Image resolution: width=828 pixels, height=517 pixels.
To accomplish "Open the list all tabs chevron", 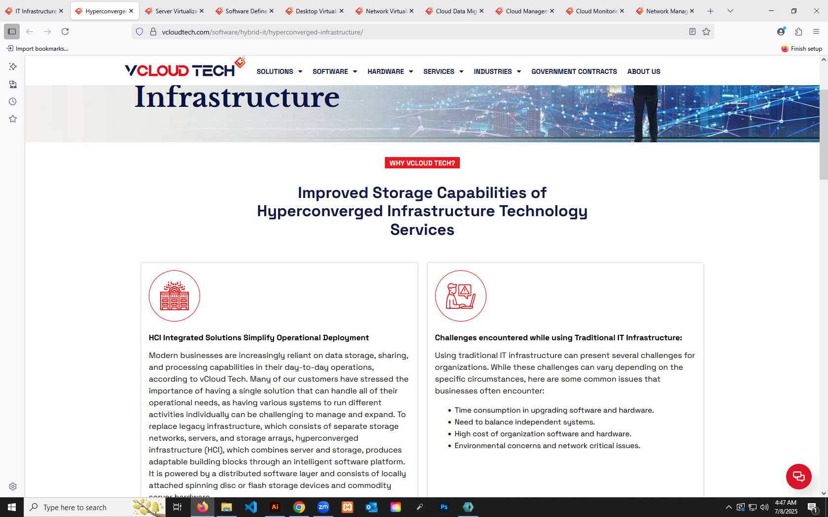I will pyautogui.click(x=730, y=11).
